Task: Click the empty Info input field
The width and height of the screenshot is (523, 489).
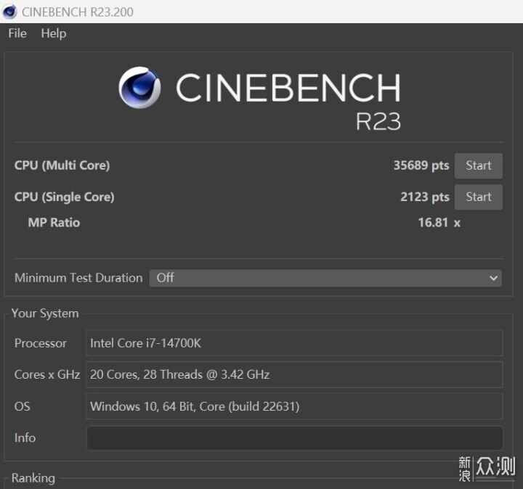Action: point(294,437)
